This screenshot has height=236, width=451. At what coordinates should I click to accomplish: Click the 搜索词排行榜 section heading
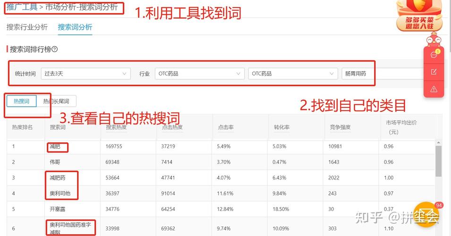(30, 49)
